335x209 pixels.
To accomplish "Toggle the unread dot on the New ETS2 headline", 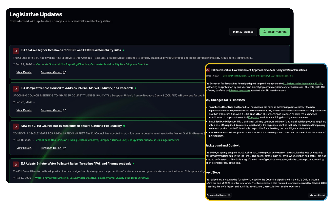I will [x=125, y=126].
